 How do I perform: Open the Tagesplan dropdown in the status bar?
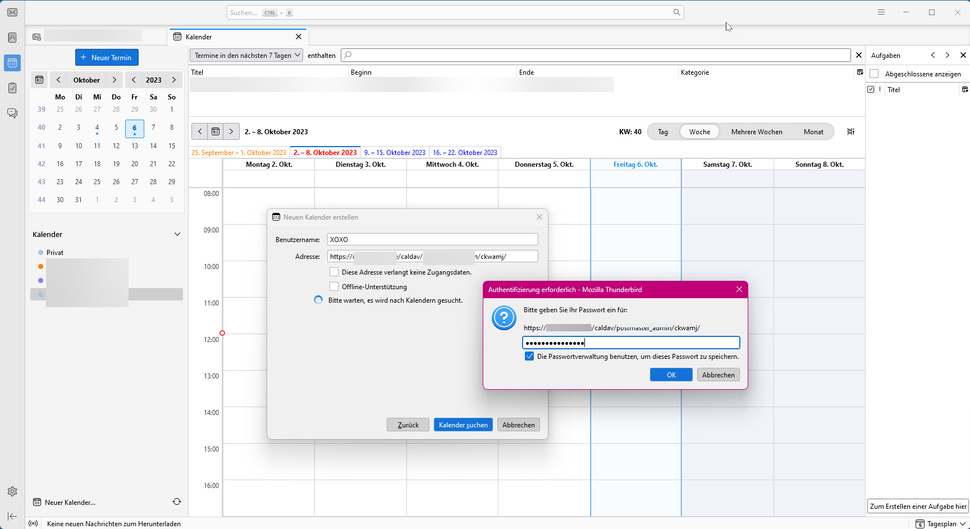click(x=941, y=523)
